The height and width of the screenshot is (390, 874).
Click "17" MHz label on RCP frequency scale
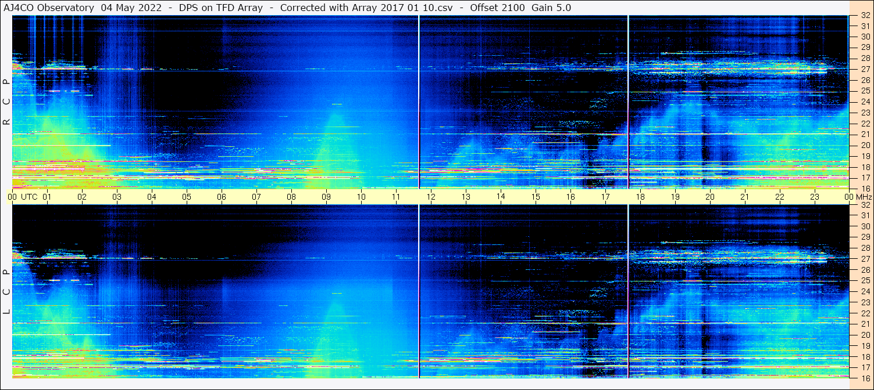click(x=865, y=177)
